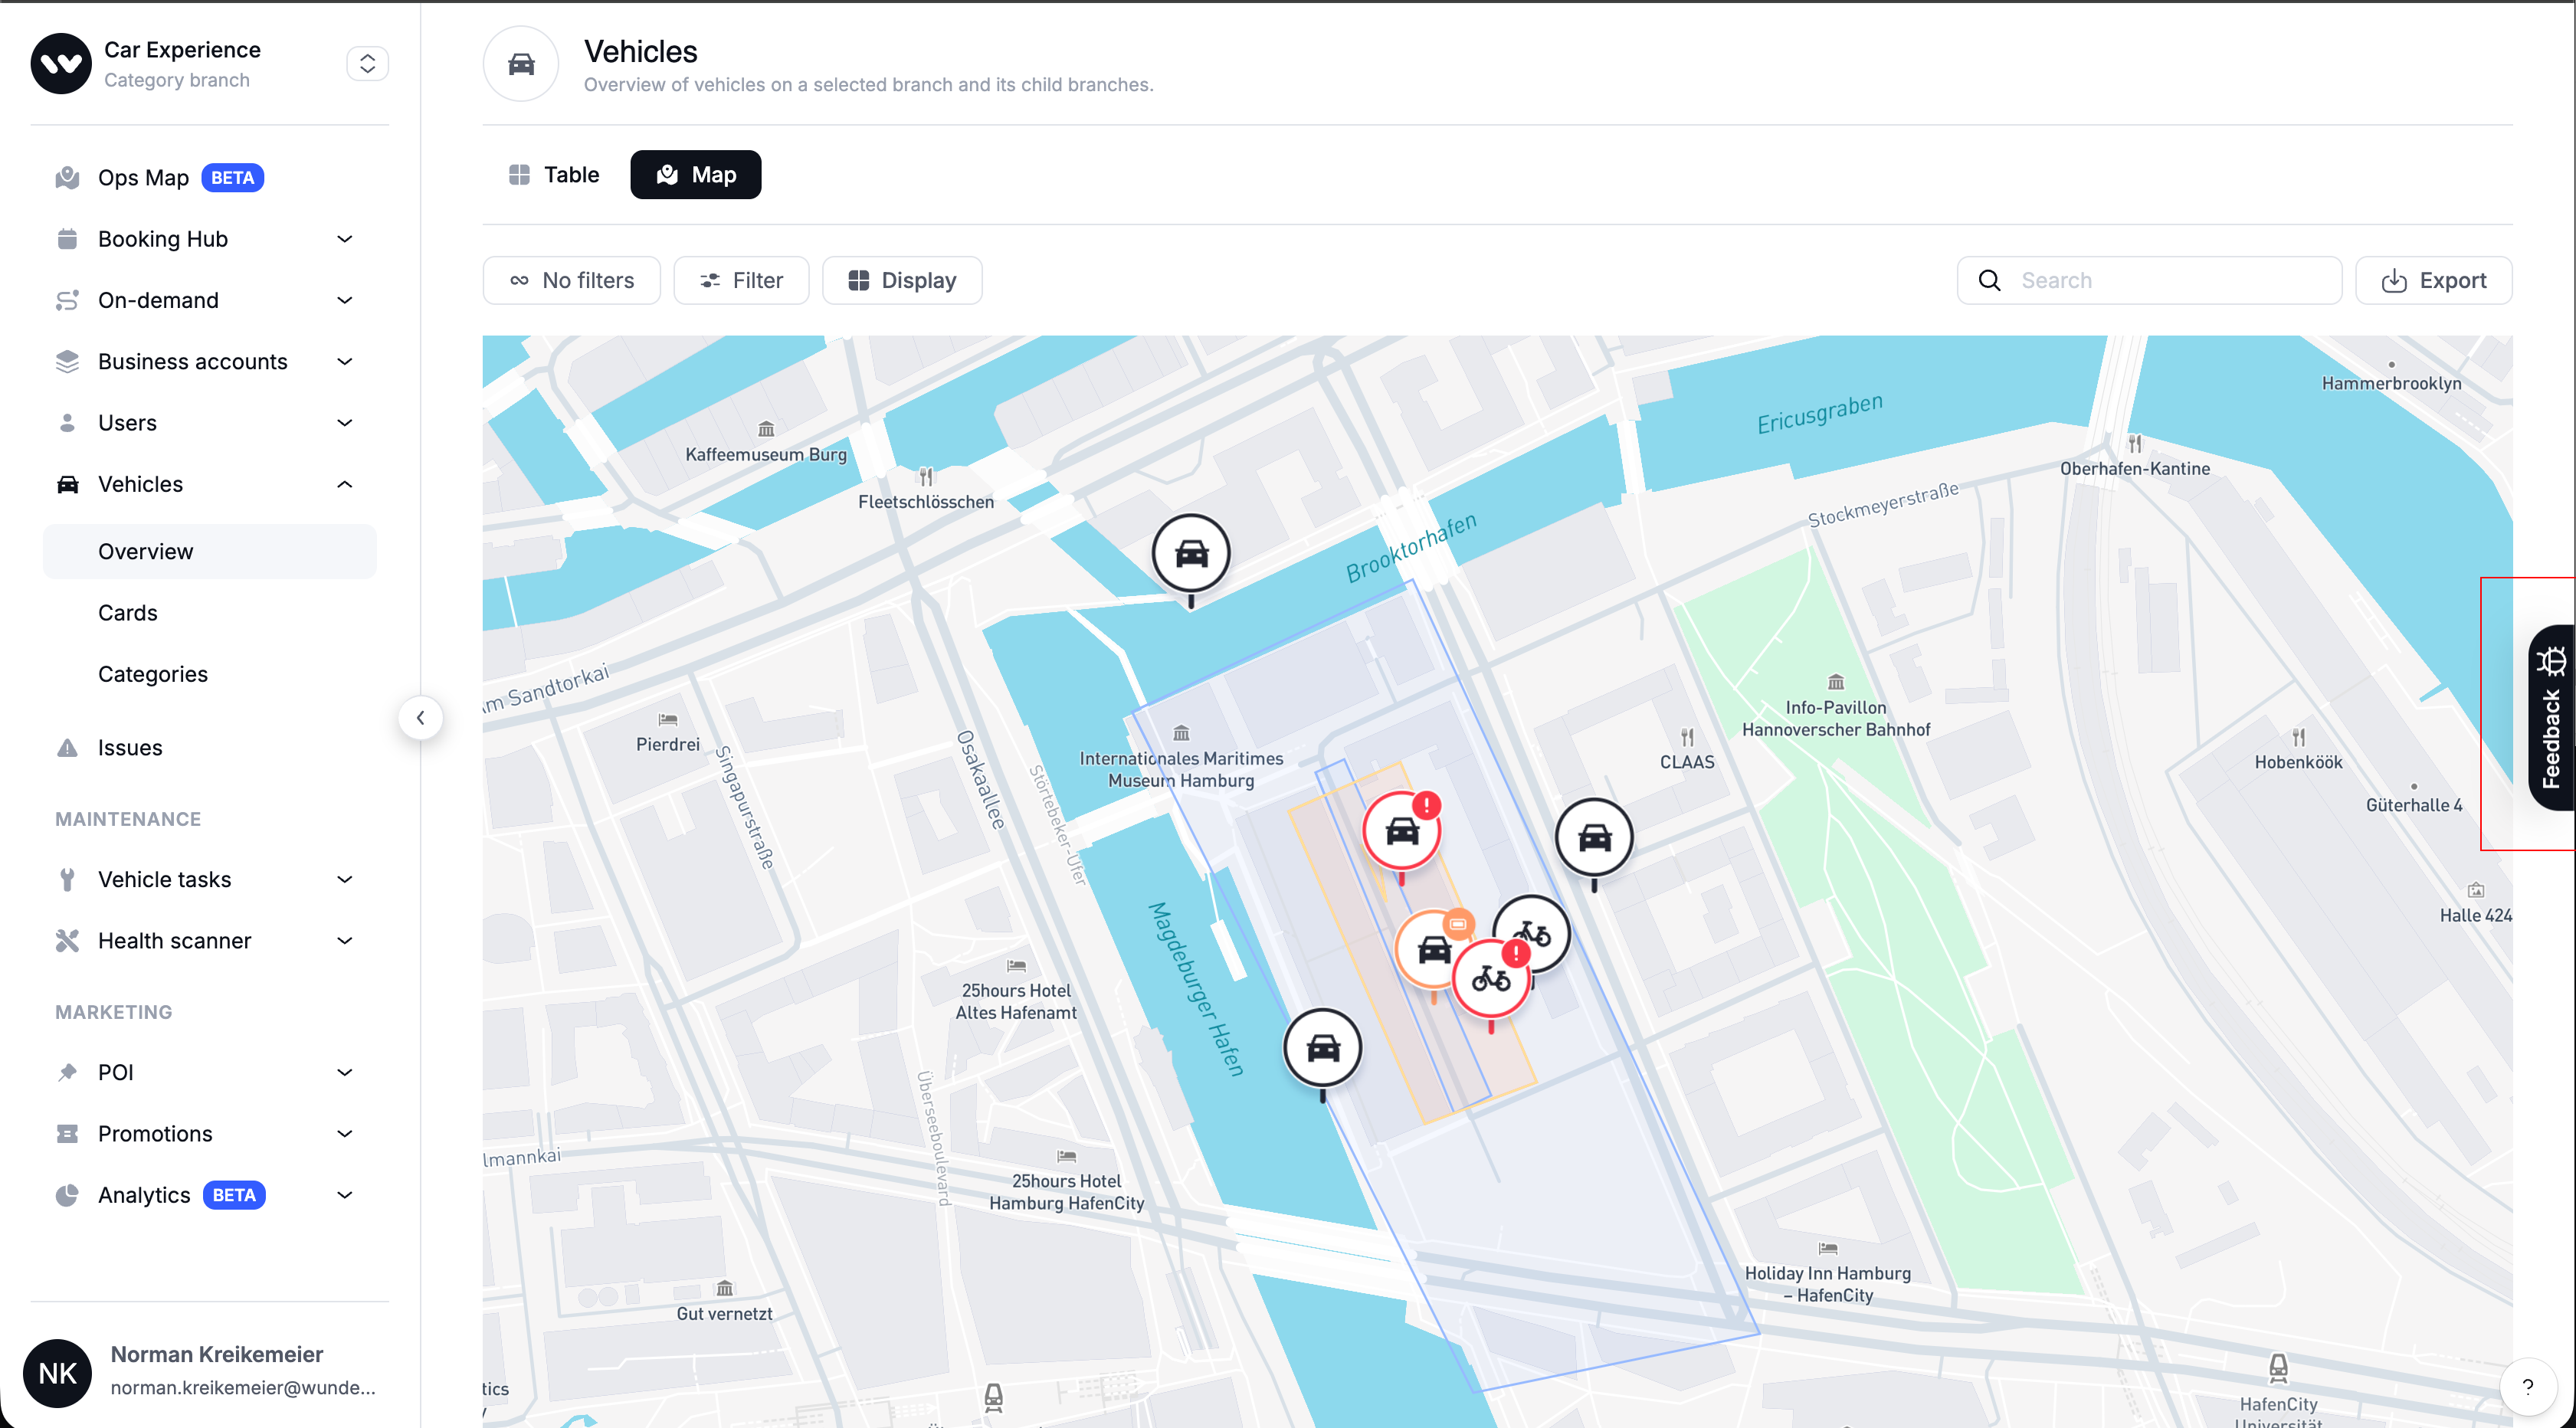Click the Export button
Image resolution: width=2576 pixels, height=1428 pixels.
pos(2433,281)
